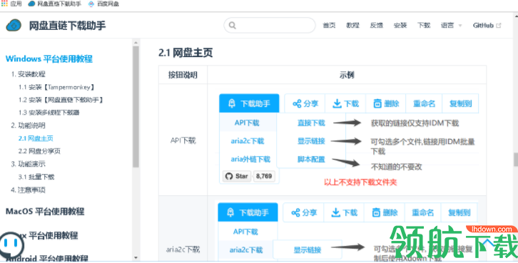The image size is (518, 263).
Task: Select 1.1 安装【Tampermonkey】 in sidebar
Action: point(56,87)
